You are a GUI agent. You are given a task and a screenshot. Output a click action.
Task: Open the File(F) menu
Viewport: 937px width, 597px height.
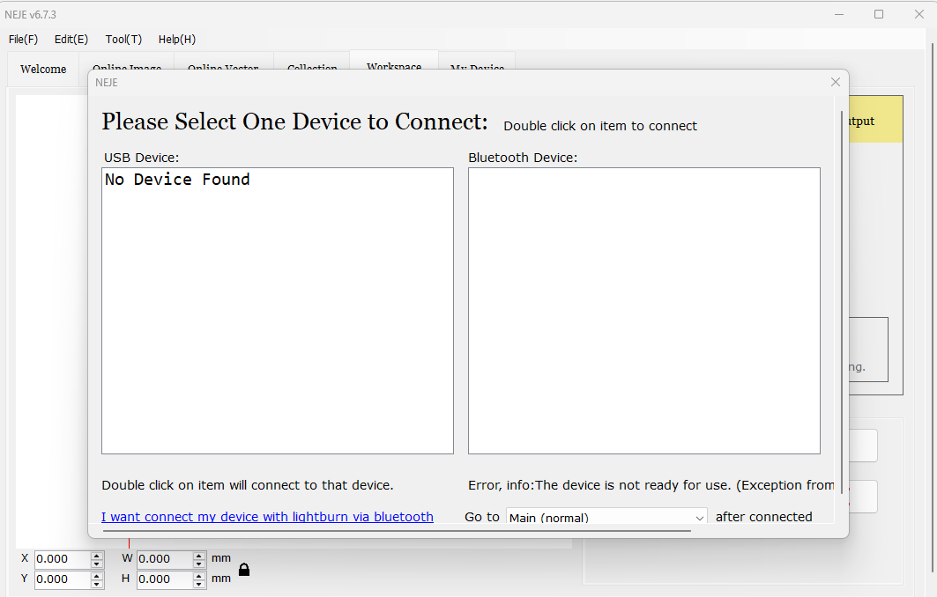pyautogui.click(x=23, y=40)
